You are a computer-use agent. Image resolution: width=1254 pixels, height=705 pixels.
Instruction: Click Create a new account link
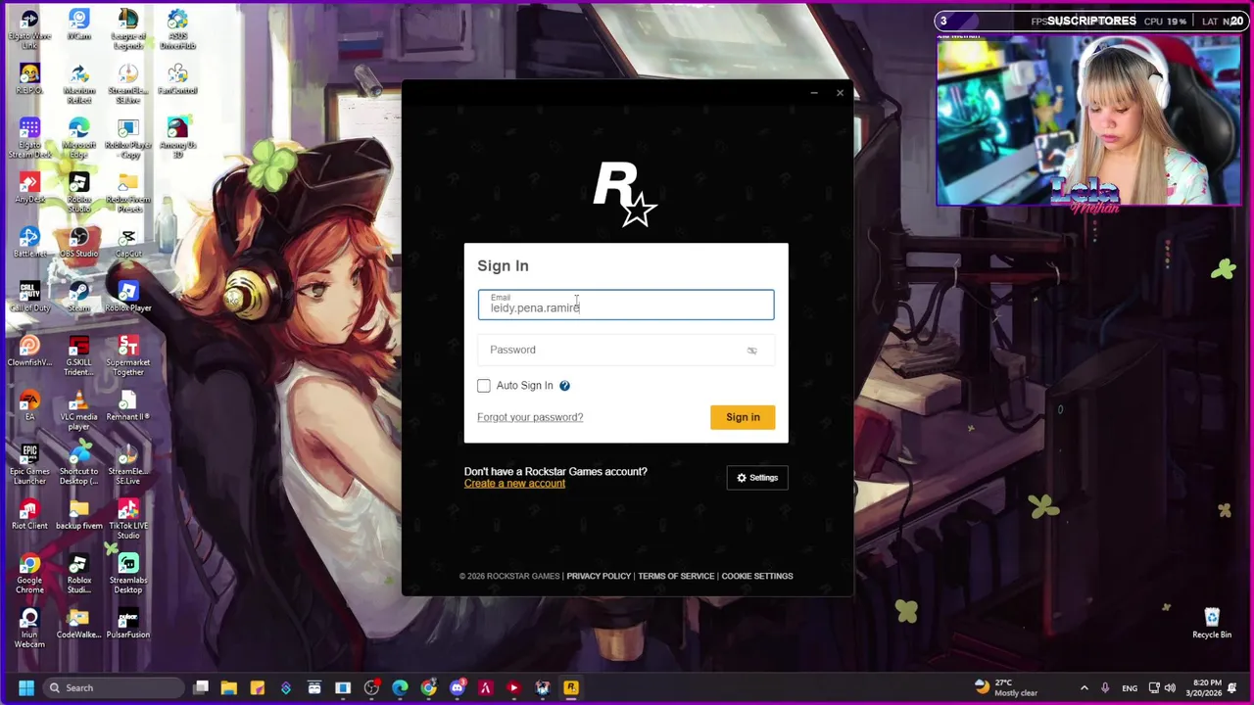(x=514, y=484)
